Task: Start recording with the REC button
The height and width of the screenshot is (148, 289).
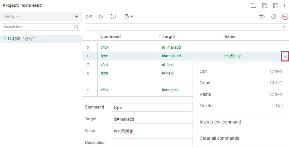Action: pyautogui.click(x=285, y=17)
